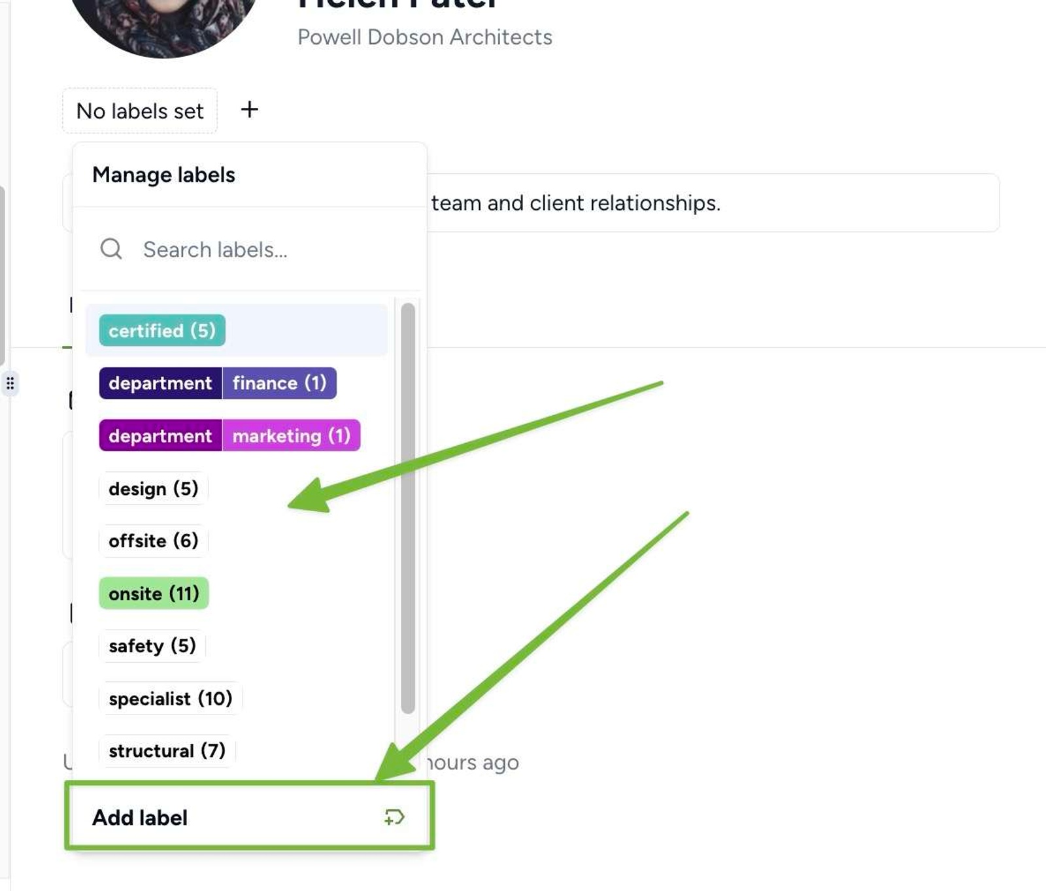Click the No labels set chip
This screenshot has width=1046, height=891.
coord(140,111)
